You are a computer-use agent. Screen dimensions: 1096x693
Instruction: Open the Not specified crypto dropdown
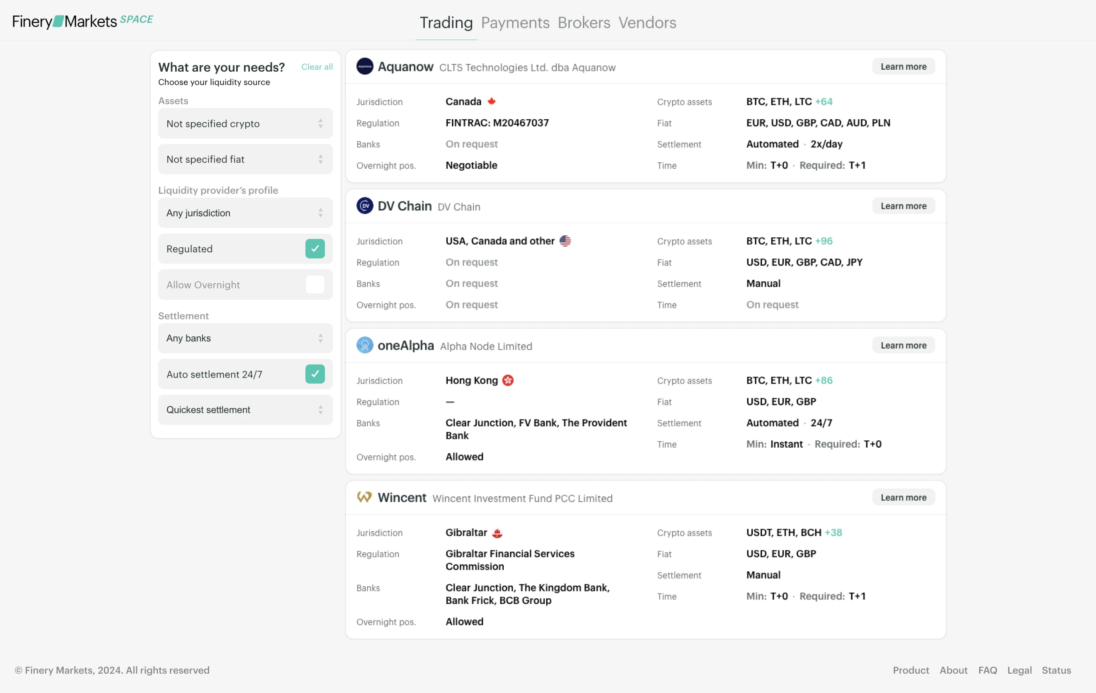click(245, 123)
